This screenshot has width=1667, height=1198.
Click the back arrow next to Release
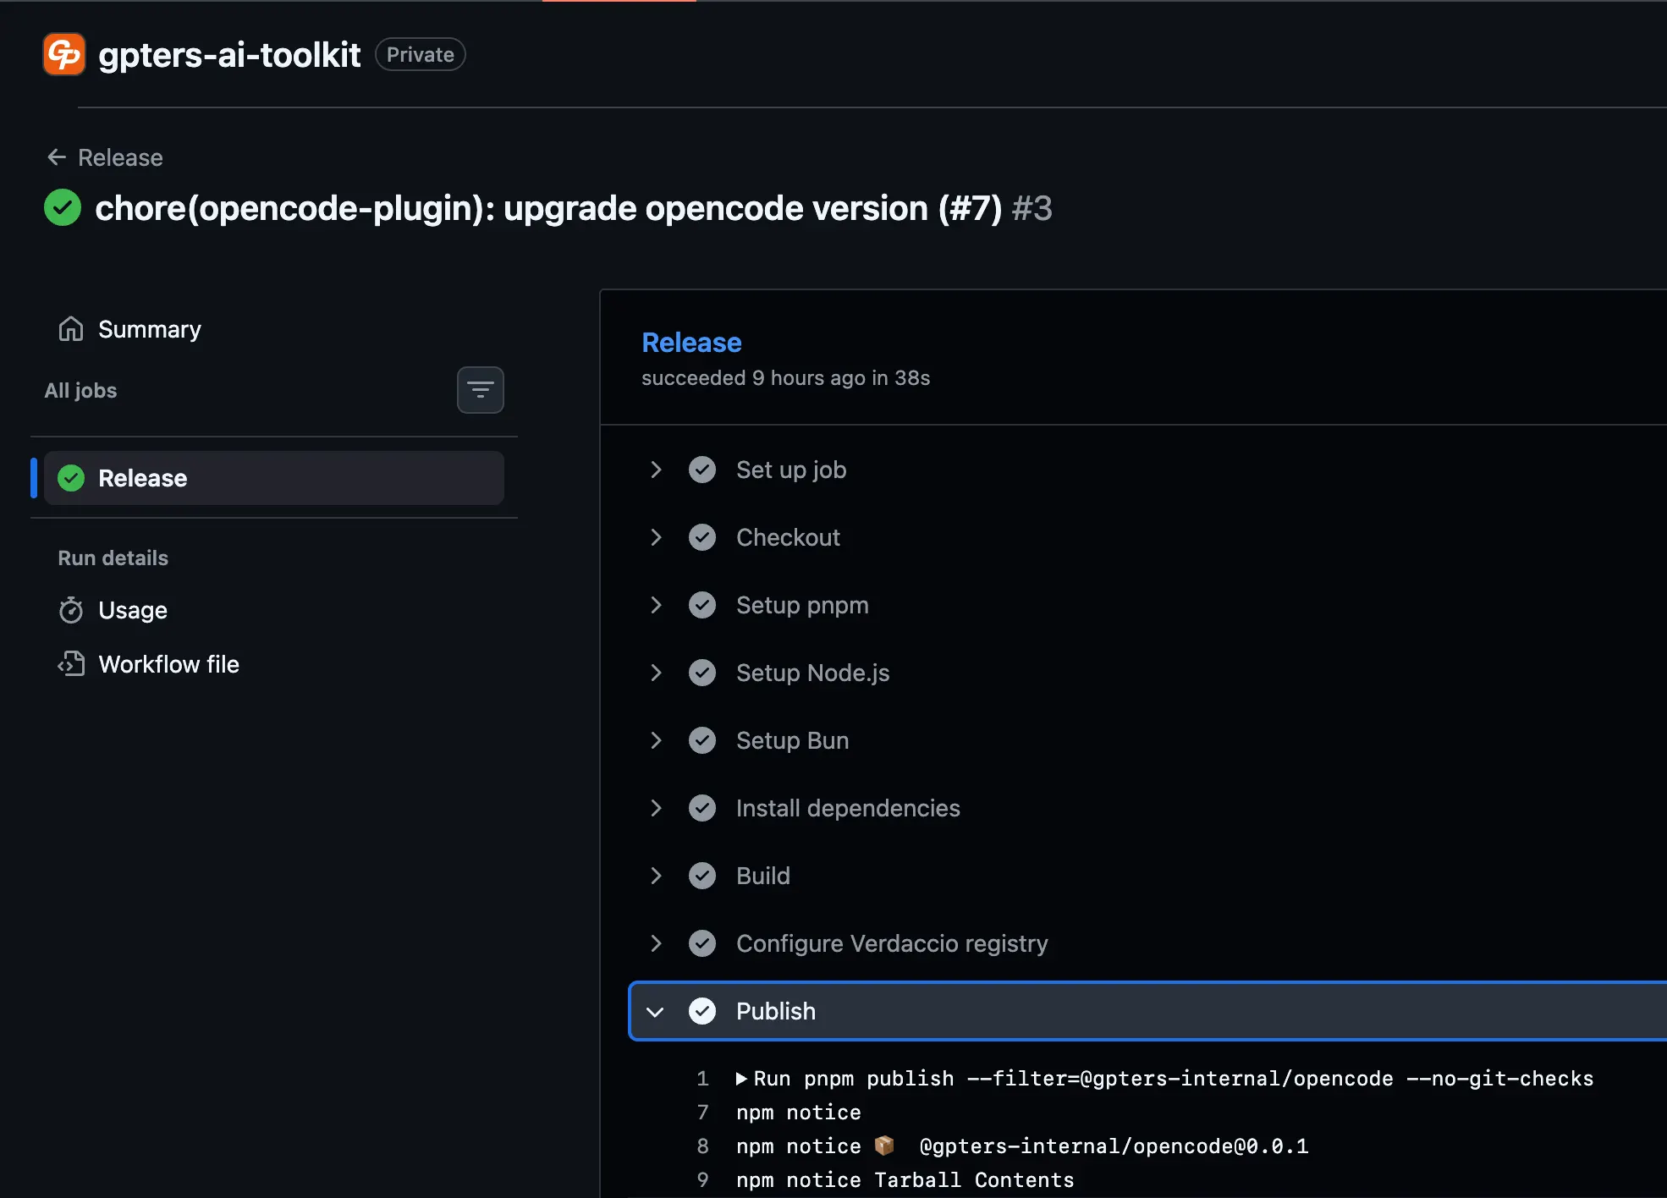click(57, 157)
